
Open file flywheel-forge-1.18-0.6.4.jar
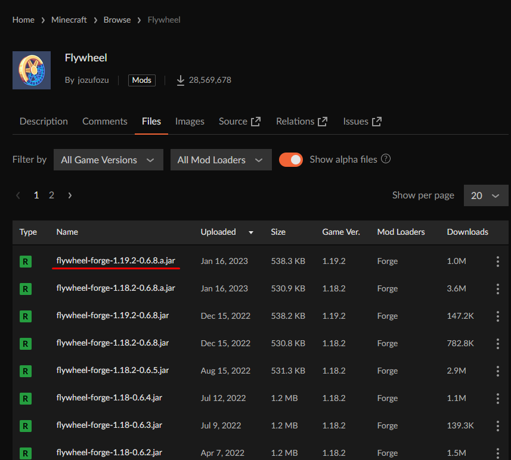point(109,397)
